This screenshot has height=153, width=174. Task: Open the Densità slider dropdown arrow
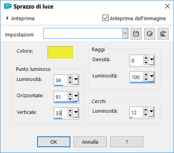click(x=152, y=60)
